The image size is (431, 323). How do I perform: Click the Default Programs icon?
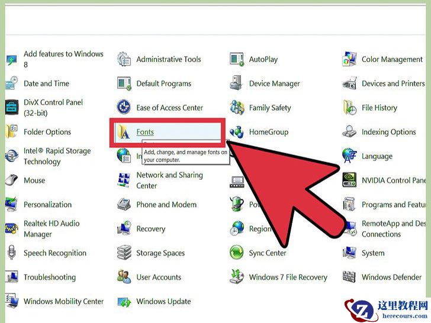124,83
